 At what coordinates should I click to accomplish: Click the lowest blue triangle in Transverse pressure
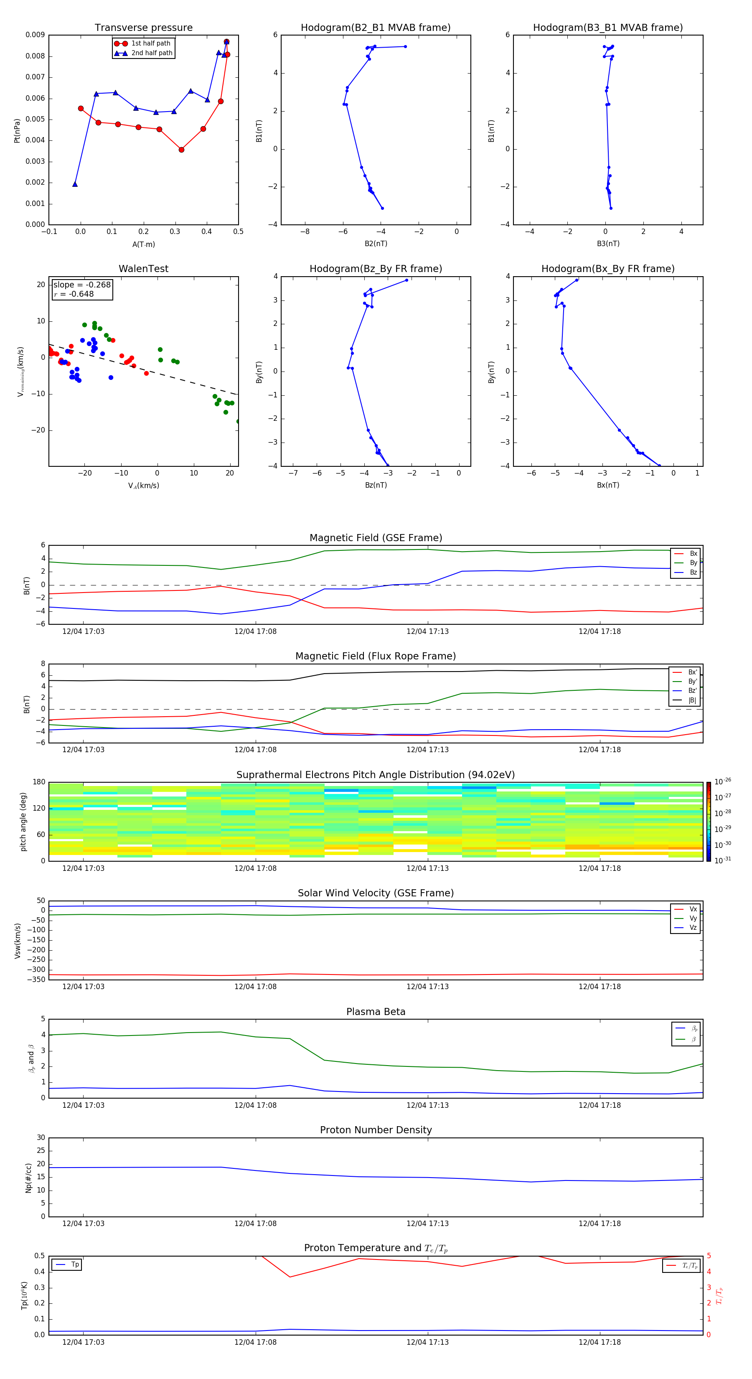[x=75, y=184]
